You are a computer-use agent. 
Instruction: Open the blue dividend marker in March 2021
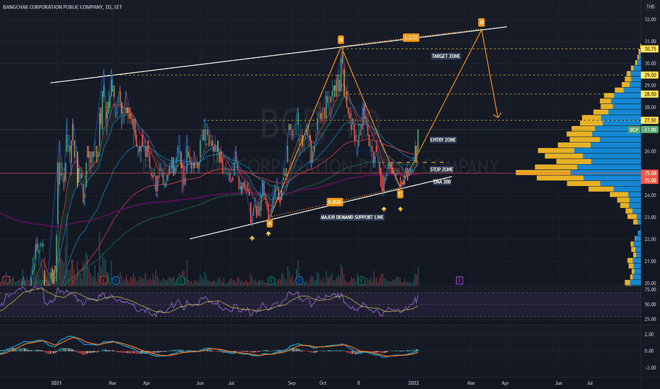pyautogui.click(x=115, y=280)
